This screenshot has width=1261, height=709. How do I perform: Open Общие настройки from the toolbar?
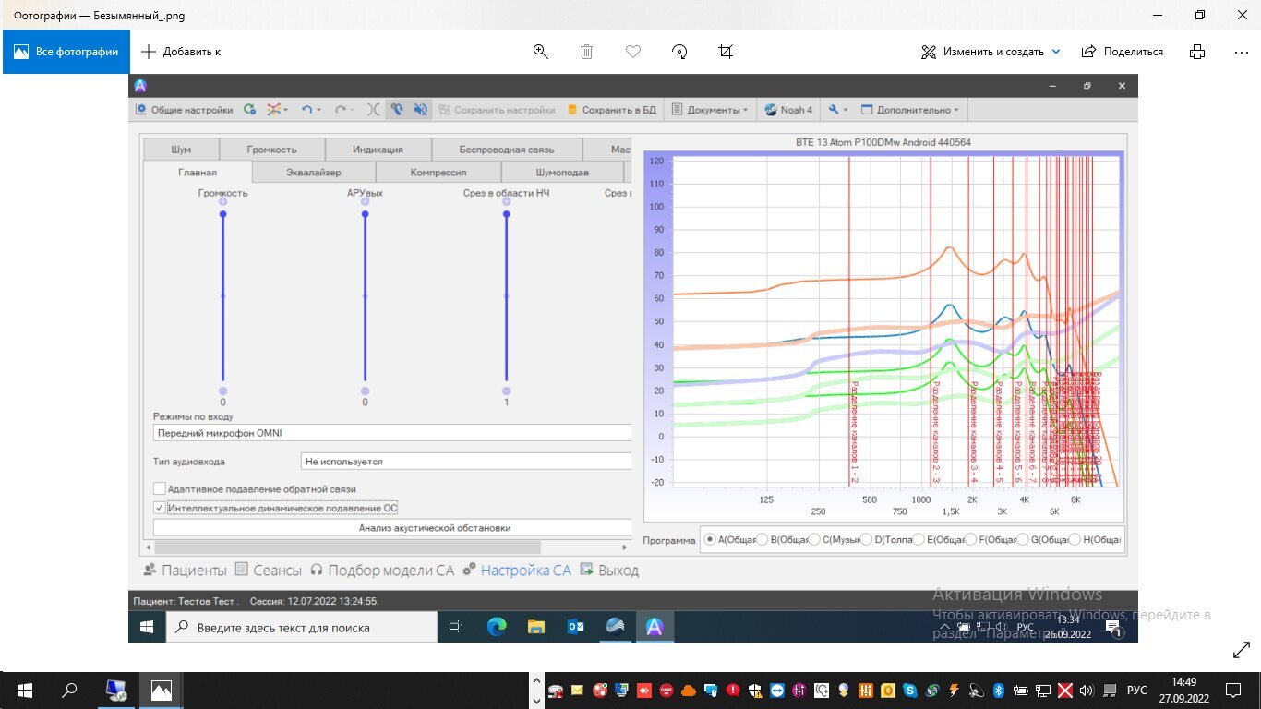click(184, 110)
